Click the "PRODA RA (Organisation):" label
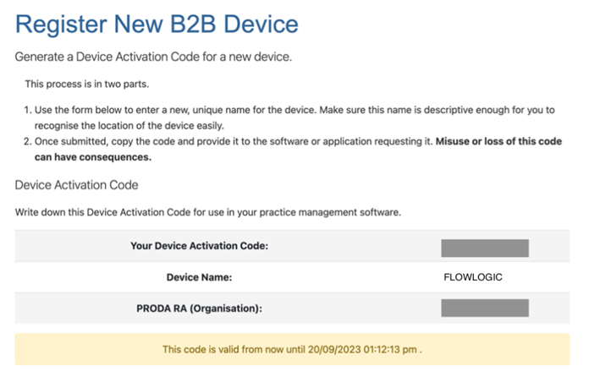This screenshot has height=377, width=589. coord(198,308)
